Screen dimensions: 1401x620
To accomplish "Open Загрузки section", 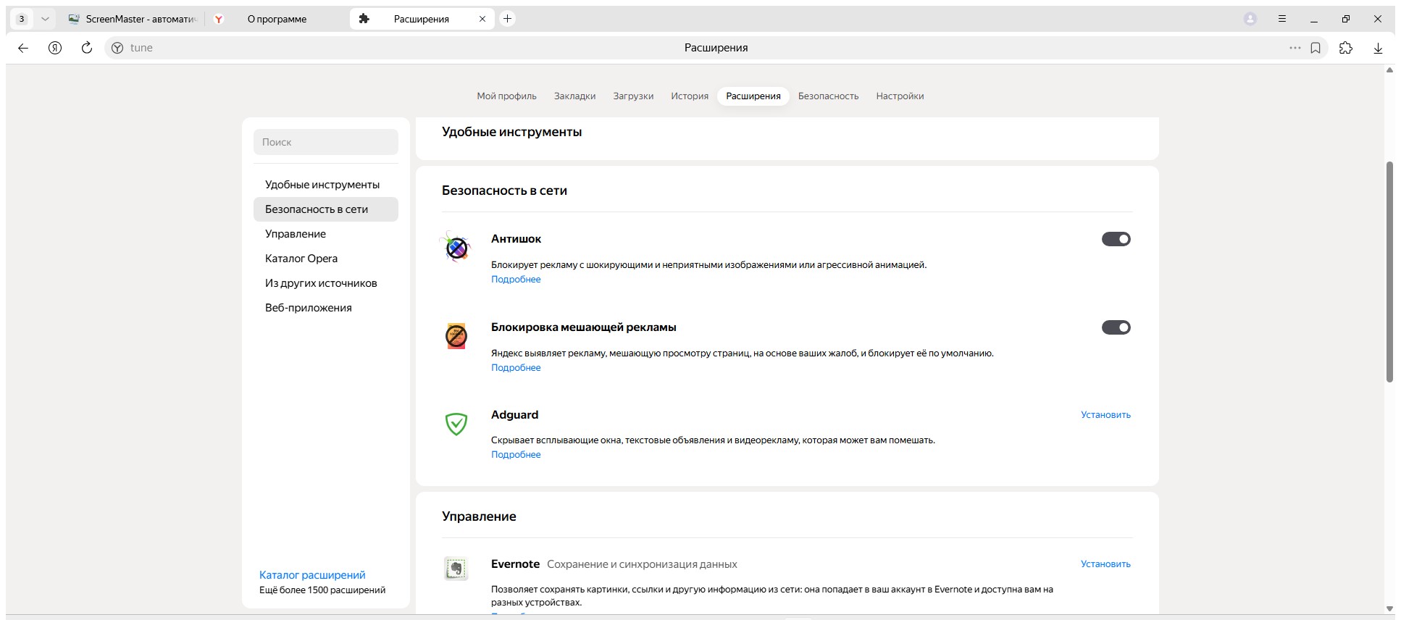I will [x=633, y=96].
